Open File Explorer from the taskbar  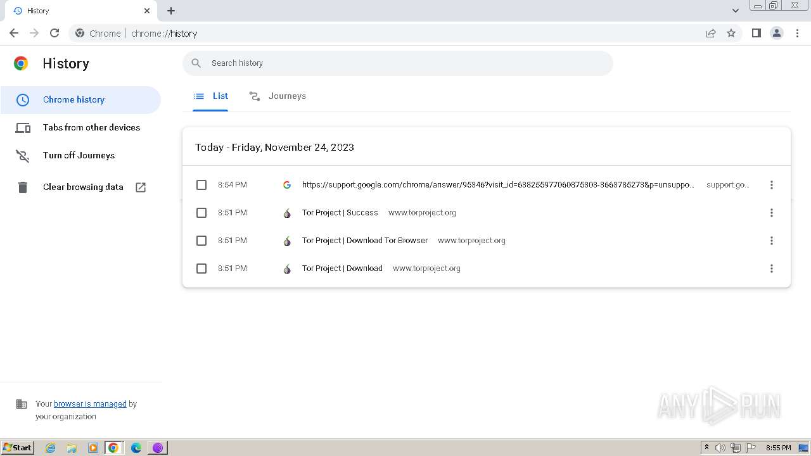[x=72, y=448]
